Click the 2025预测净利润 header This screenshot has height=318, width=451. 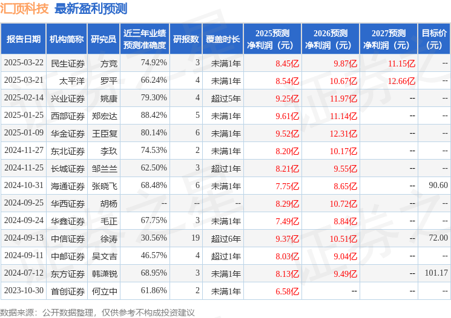pyautogui.click(x=272, y=39)
